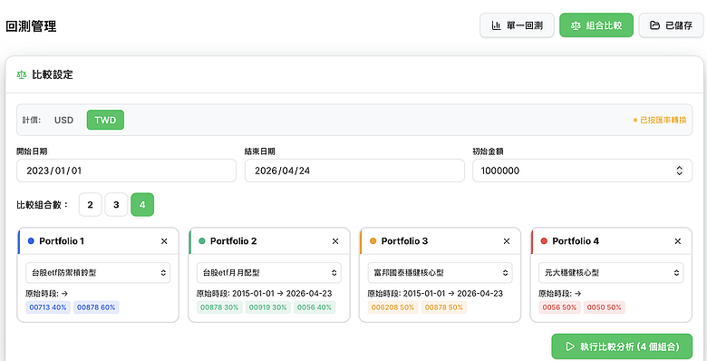Viewport: 707px width, 361px height.
Task: Click the folder icon in 已儲存
Action: click(654, 25)
